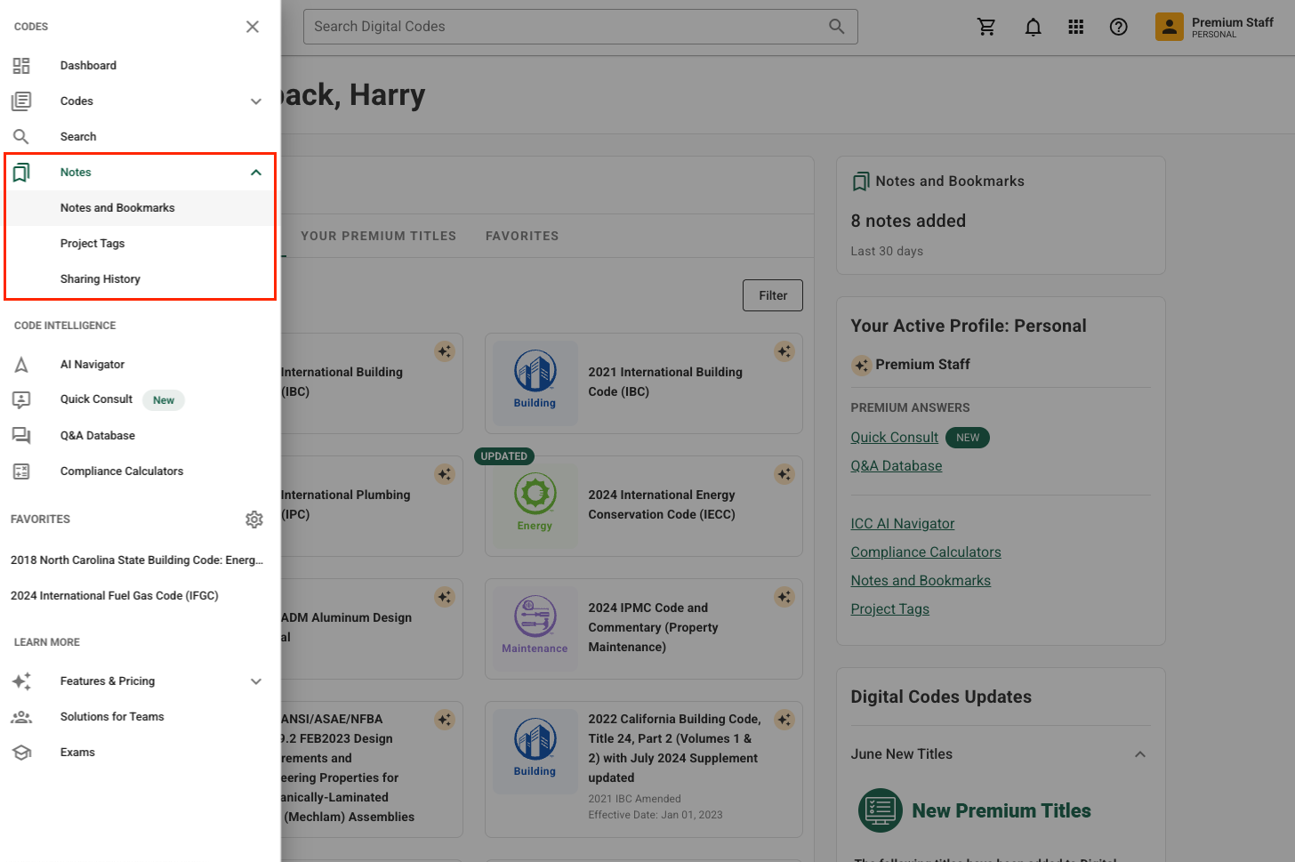Open 2021 International Building Code card
The image size is (1295, 862).
tap(644, 383)
